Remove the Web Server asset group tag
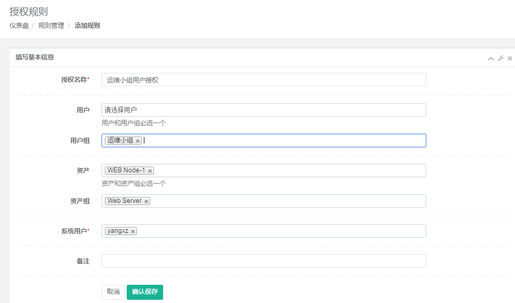515x303 pixels. click(146, 201)
